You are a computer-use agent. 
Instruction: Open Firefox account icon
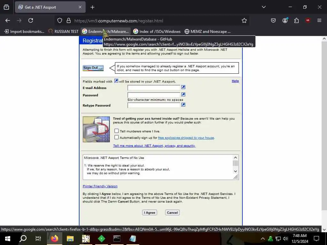click(285, 20)
